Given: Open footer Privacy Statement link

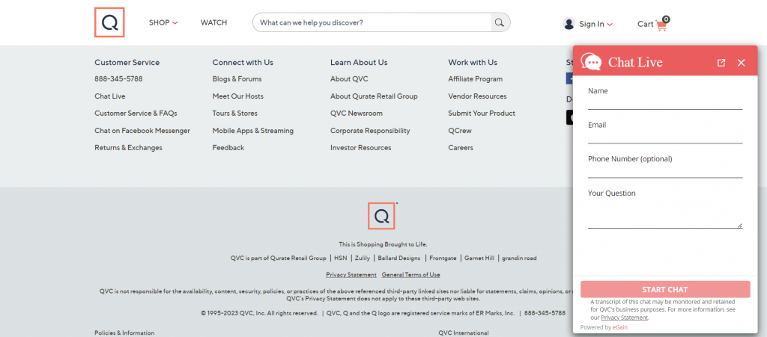Looking at the screenshot, I should [351, 274].
